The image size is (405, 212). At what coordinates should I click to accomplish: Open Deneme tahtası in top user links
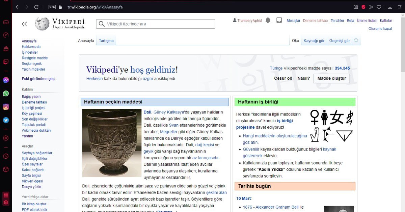pos(315,21)
